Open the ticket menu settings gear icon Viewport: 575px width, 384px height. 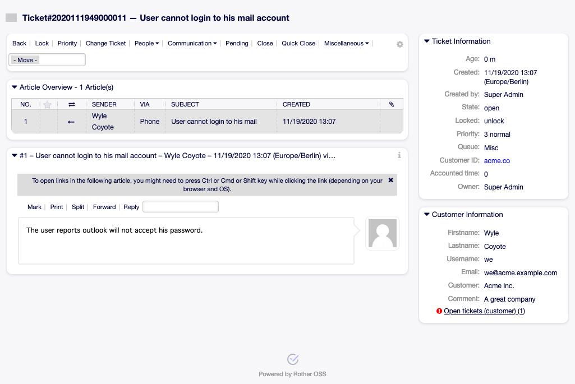click(x=400, y=44)
